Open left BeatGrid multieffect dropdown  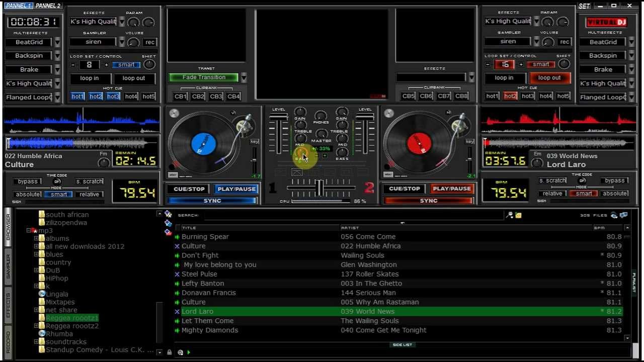(x=57, y=42)
